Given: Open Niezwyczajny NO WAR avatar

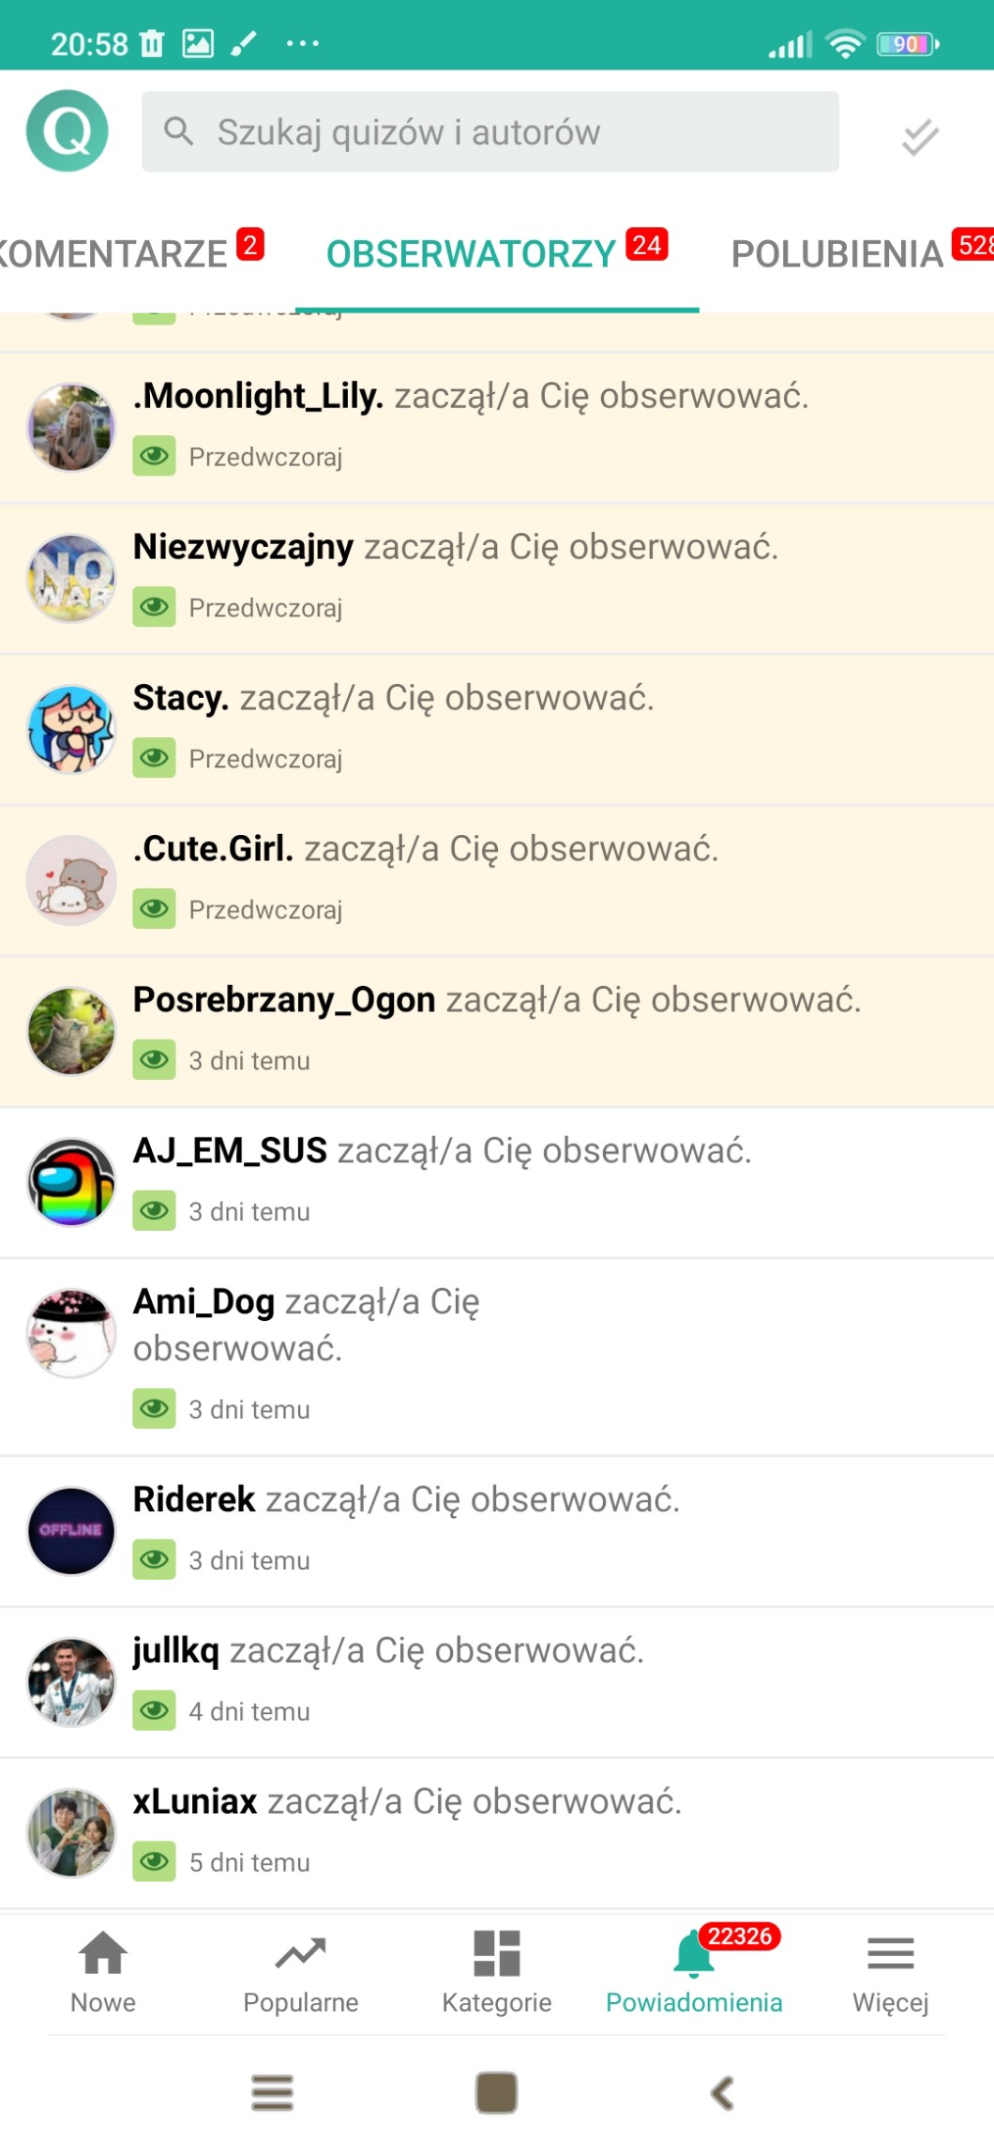Looking at the screenshot, I should coord(71,578).
